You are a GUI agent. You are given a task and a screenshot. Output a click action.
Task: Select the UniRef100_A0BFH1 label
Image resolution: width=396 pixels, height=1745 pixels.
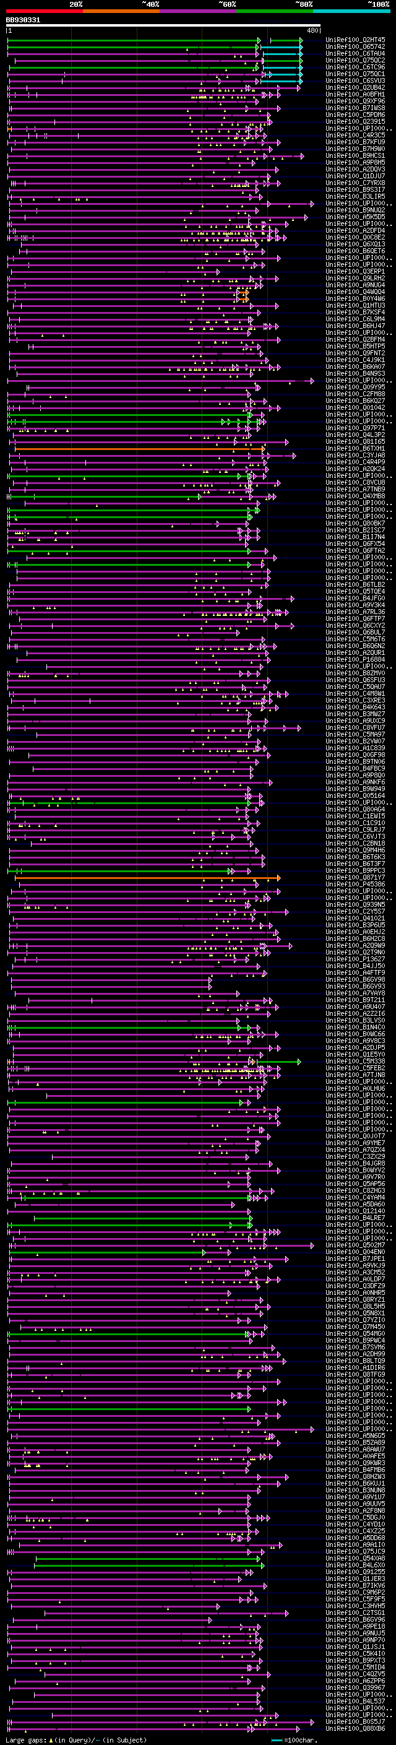click(x=355, y=94)
